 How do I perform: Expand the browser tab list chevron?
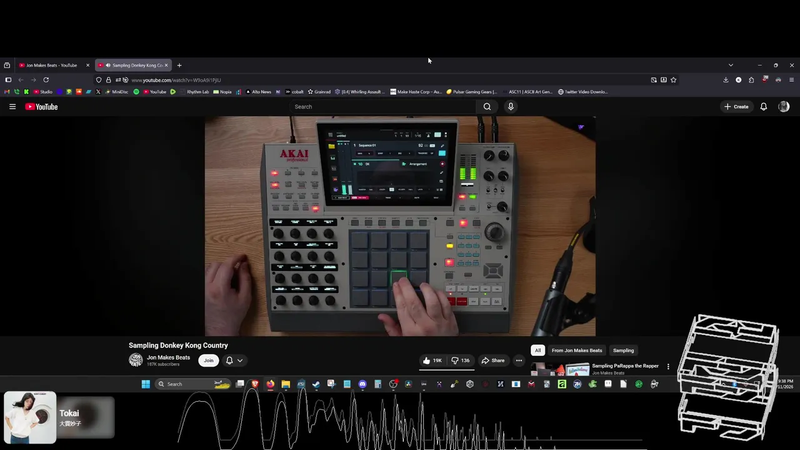tap(731, 65)
